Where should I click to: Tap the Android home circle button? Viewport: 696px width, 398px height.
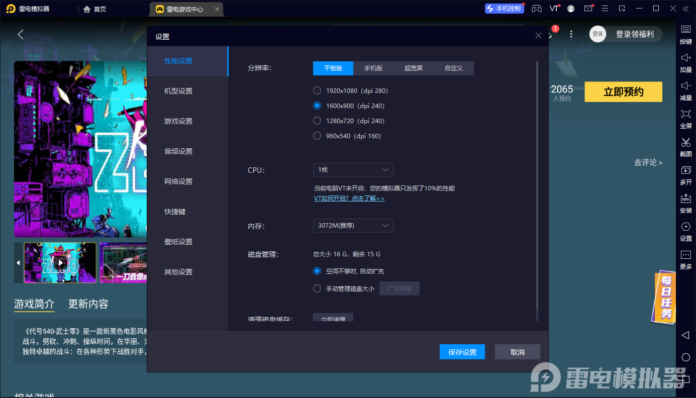685,357
